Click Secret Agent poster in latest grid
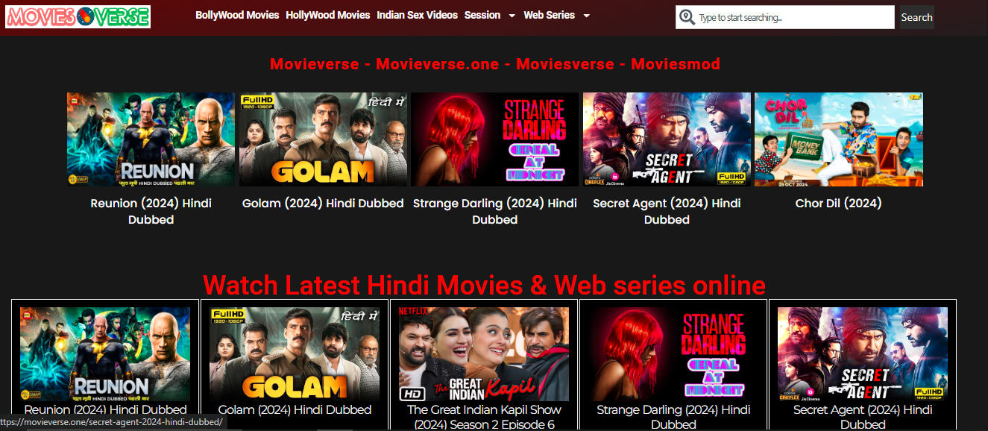The height and width of the screenshot is (431, 988). [863, 354]
